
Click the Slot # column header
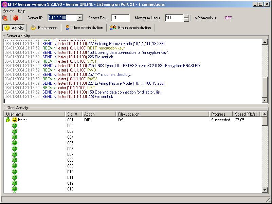tap(73, 114)
